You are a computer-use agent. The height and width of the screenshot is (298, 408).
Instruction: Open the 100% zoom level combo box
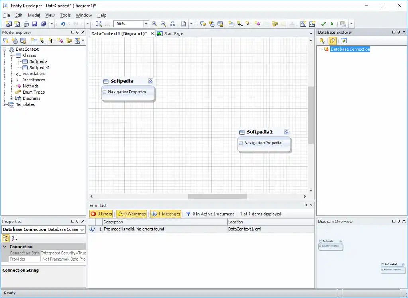pos(146,24)
